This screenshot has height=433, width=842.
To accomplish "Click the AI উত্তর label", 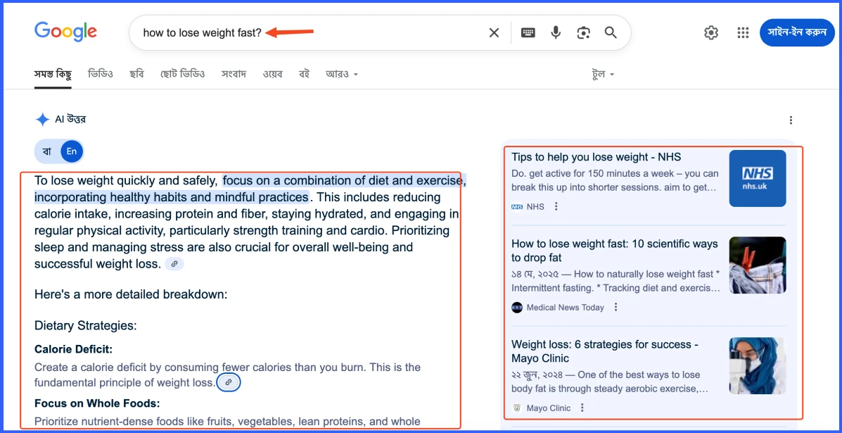I will click(x=70, y=119).
